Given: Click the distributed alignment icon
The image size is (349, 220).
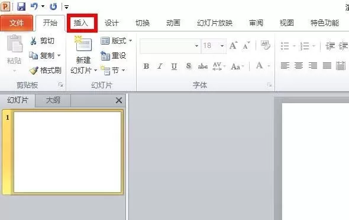Looking at the screenshot, I should pos(341,66).
